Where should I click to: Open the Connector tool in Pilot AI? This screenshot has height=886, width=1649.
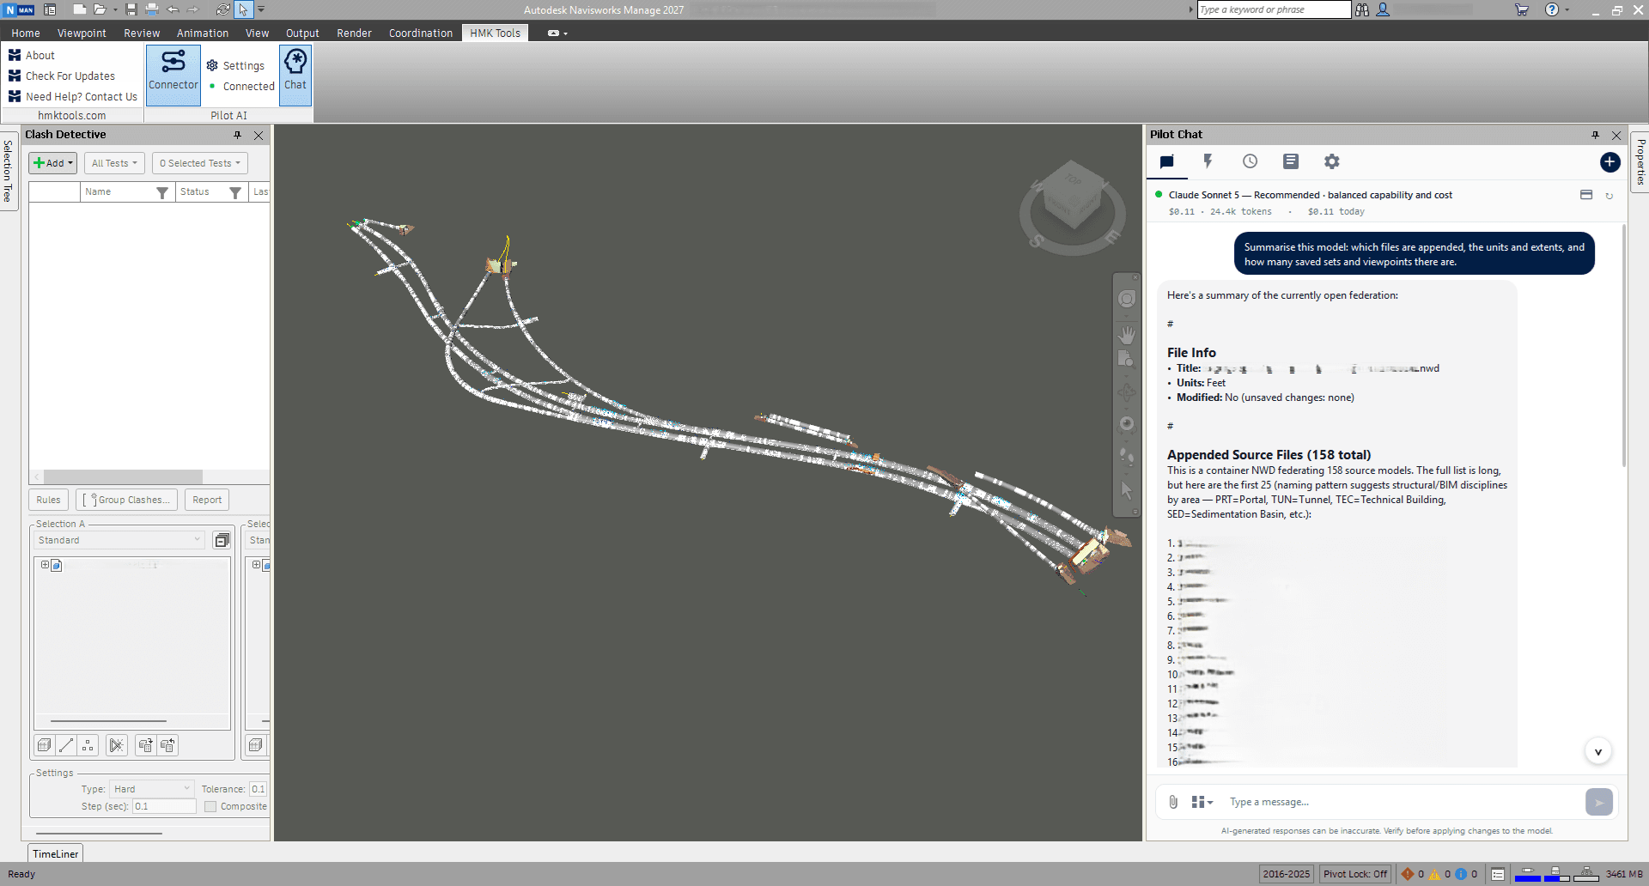[x=173, y=74]
